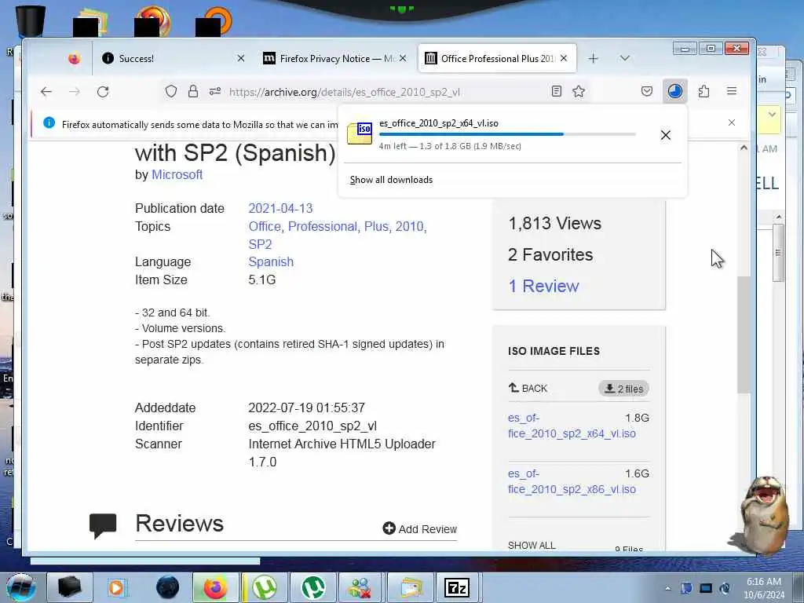Click SHOW ALL files link
The width and height of the screenshot is (804, 603).
(532, 545)
